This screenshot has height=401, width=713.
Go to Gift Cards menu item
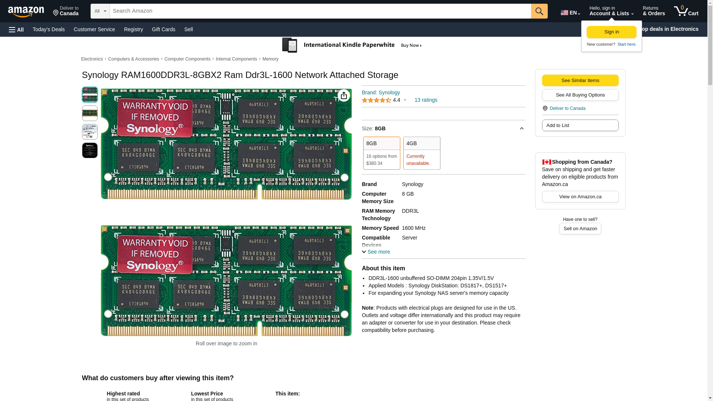click(163, 29)
